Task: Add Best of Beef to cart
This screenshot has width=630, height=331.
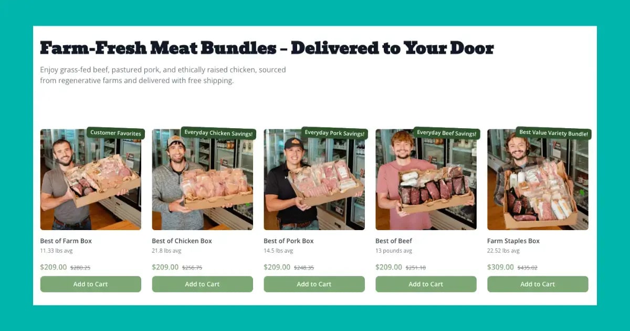Action: 426,284
